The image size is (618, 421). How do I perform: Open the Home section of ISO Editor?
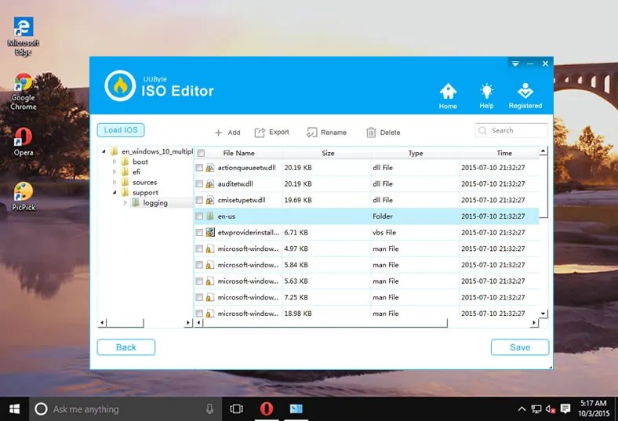coord(448,96)
